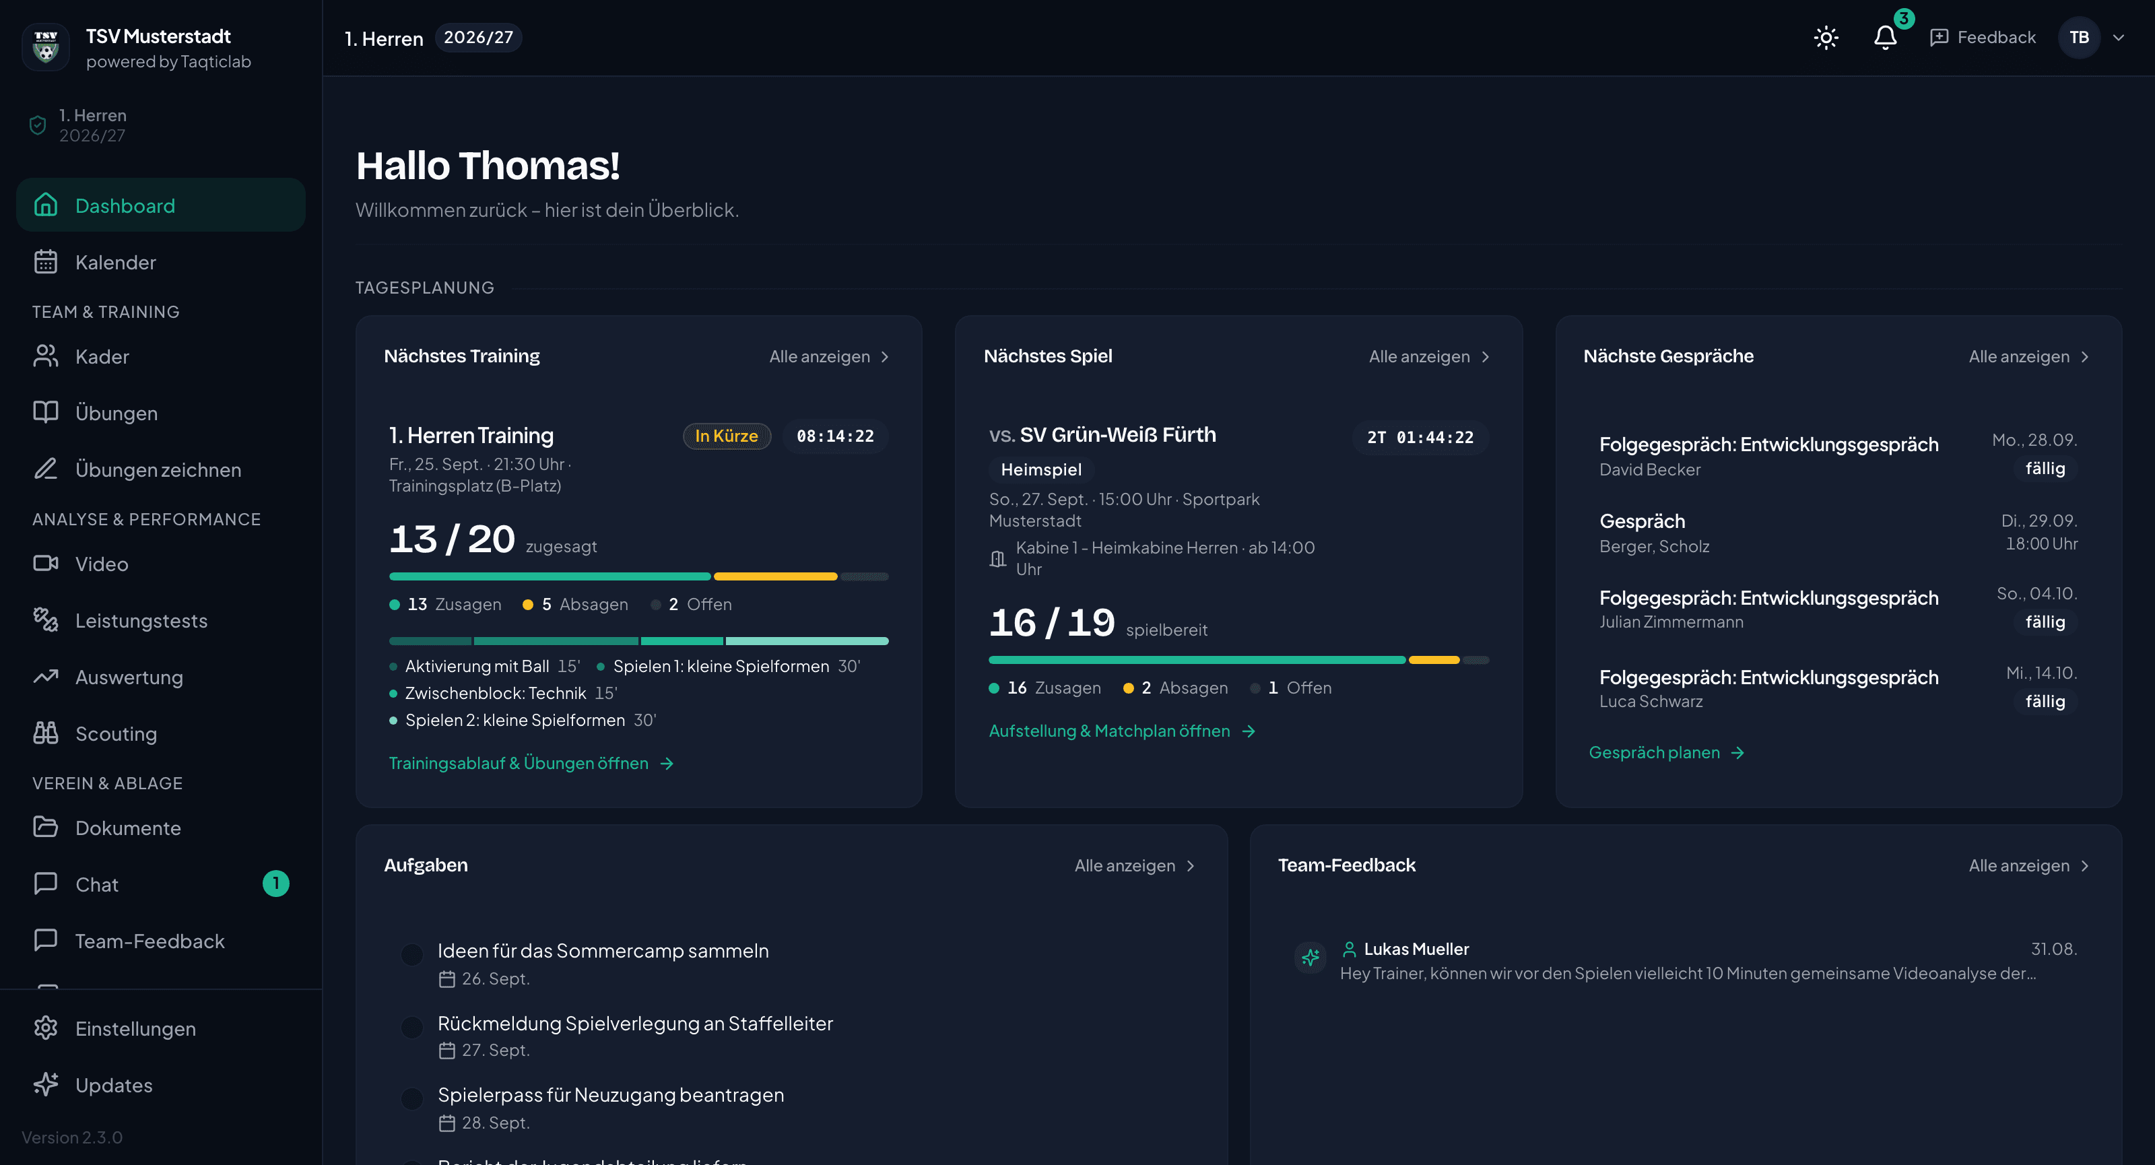Expand Alle anzeigen in Team-Feedback card

(x=2028, y=865)
